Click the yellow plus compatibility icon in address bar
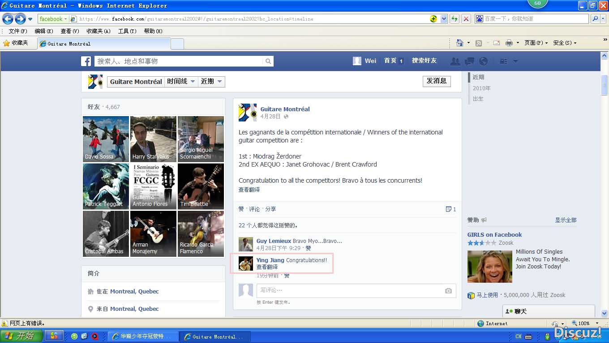 [433, 19]
